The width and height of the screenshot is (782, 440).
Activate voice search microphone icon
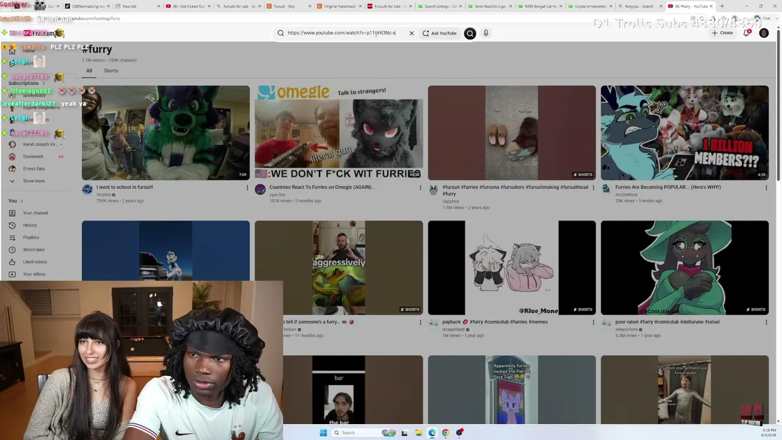486,33
